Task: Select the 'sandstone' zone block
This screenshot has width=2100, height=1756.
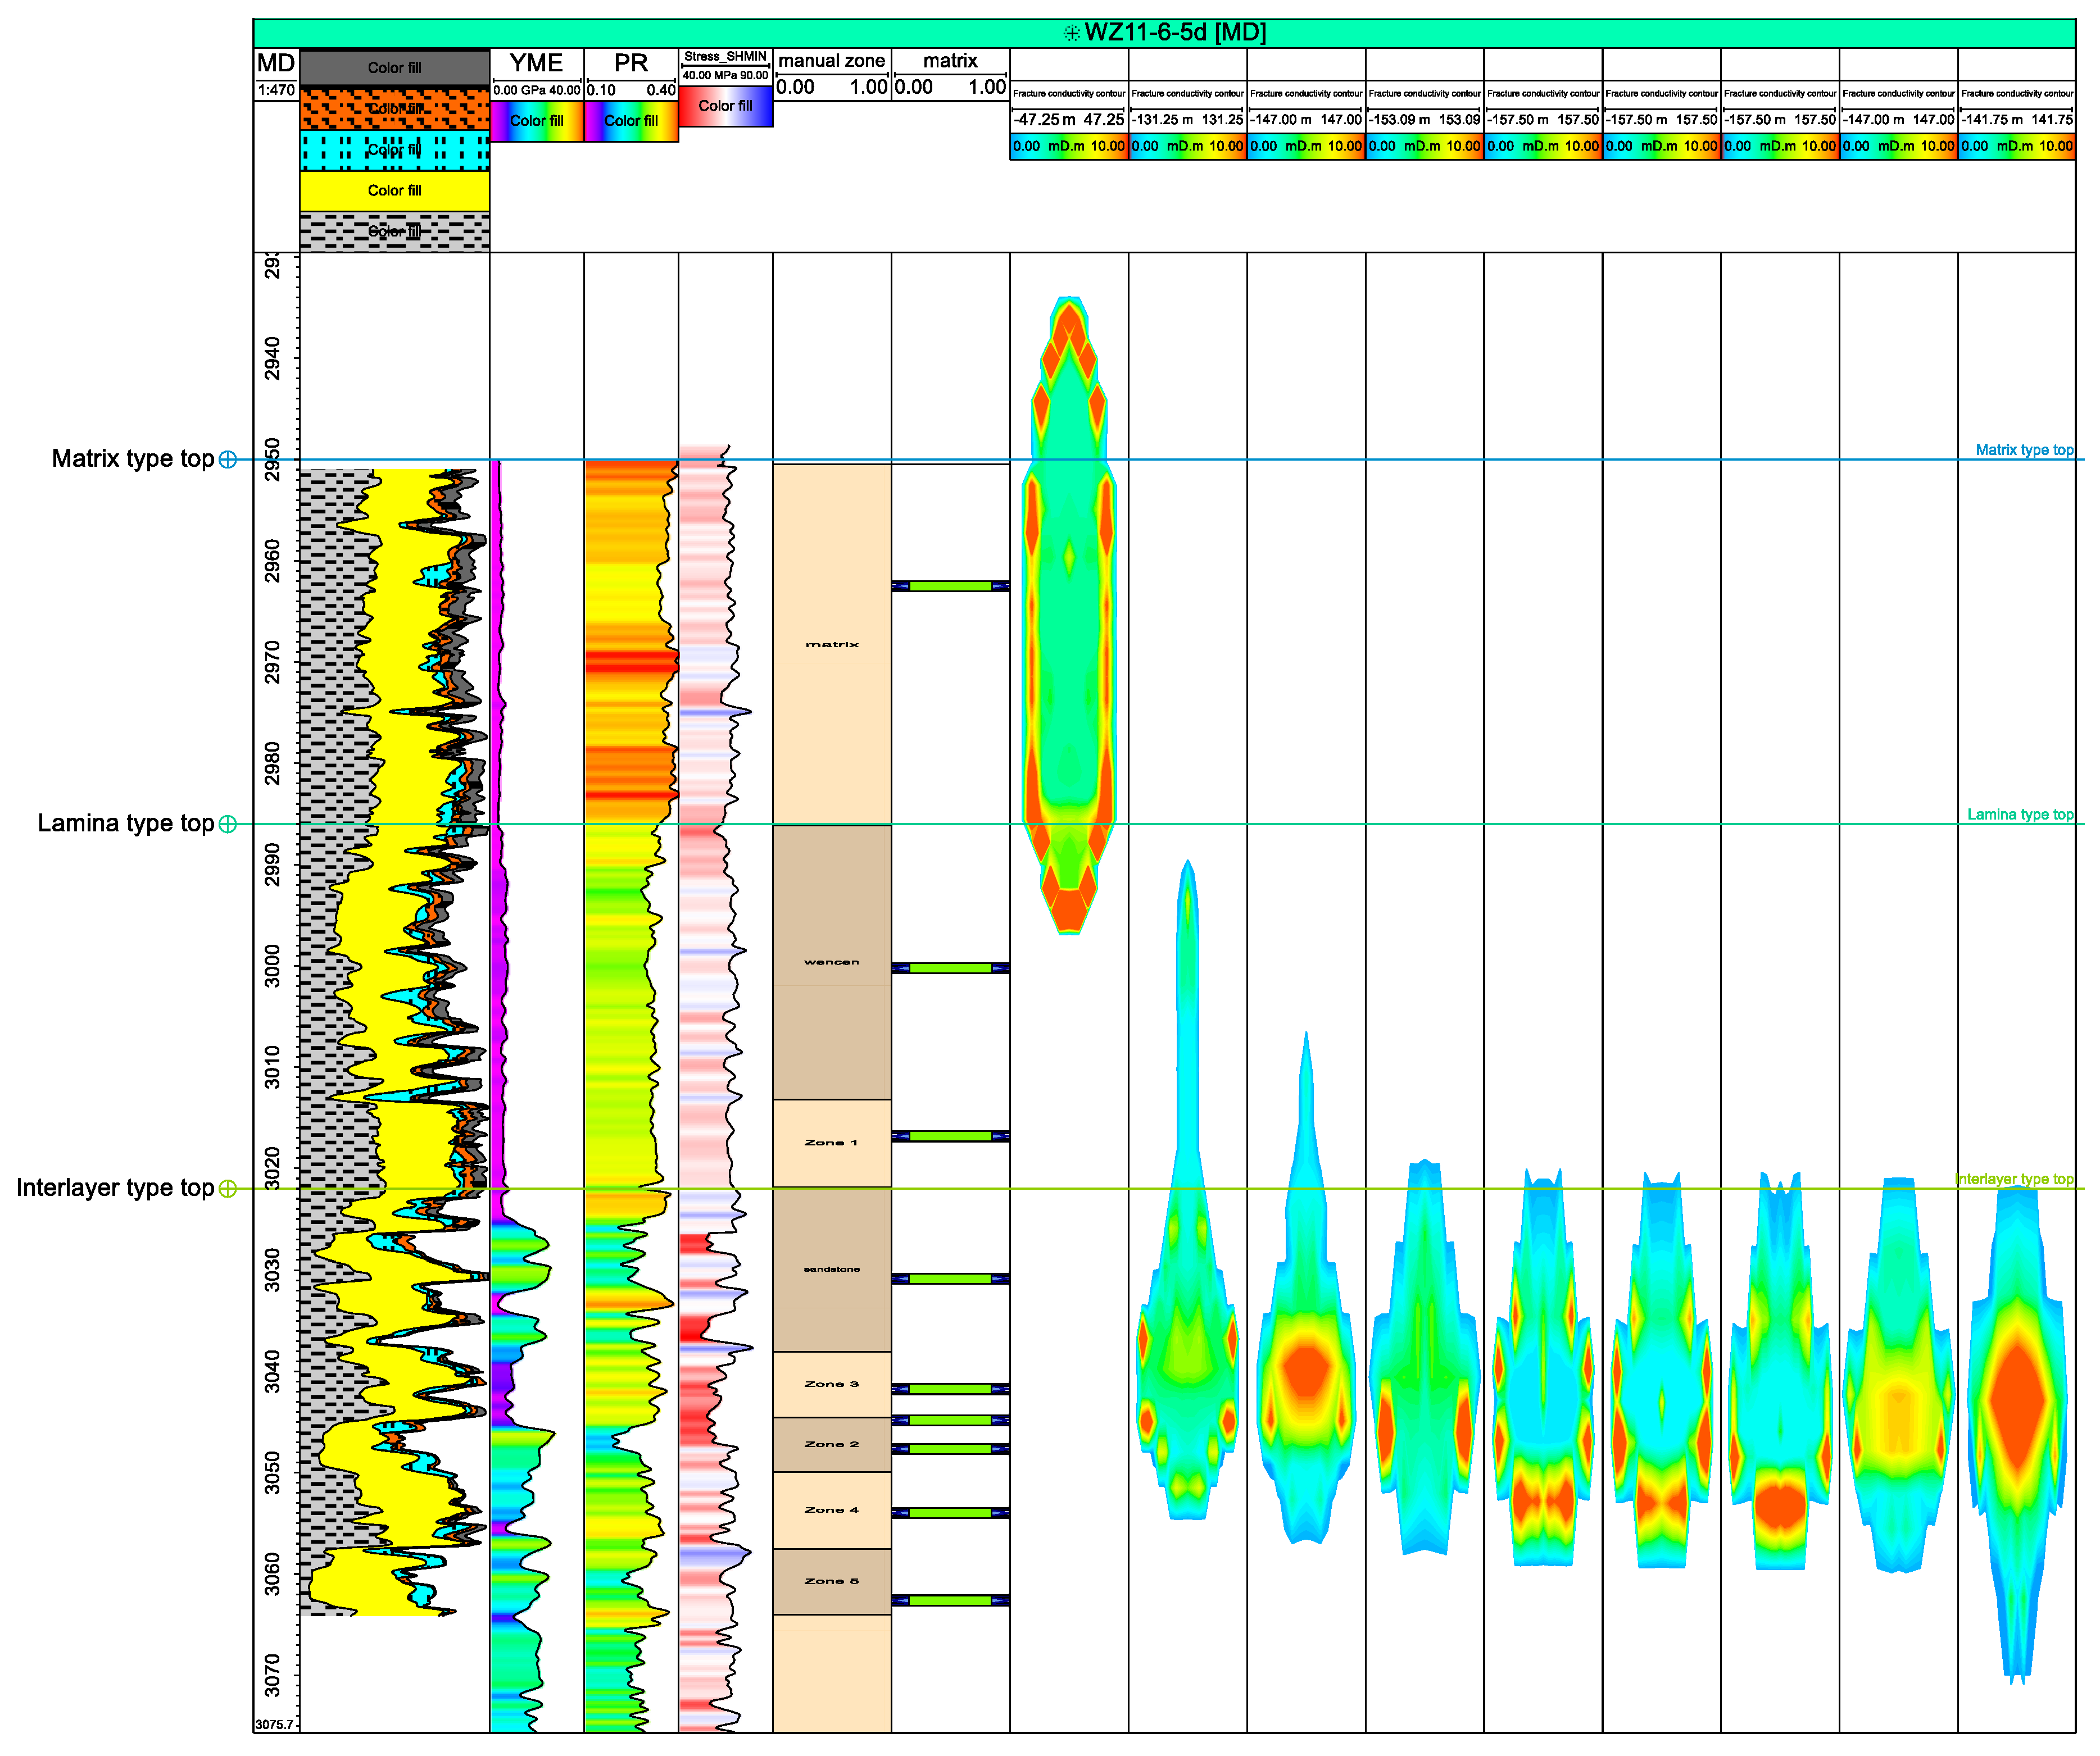Action: [x=831, y=1270]
